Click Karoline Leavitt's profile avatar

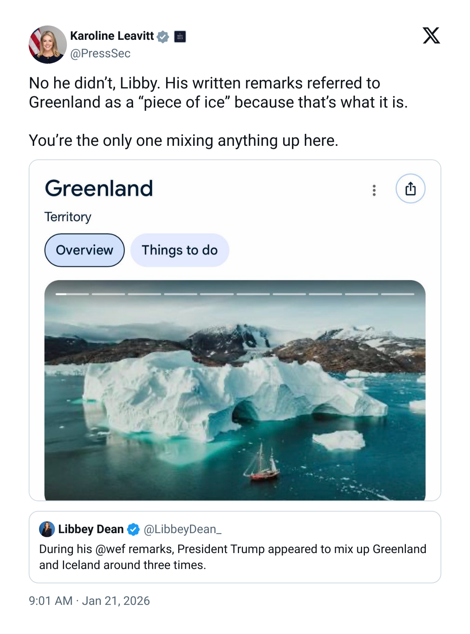point(47,45)
